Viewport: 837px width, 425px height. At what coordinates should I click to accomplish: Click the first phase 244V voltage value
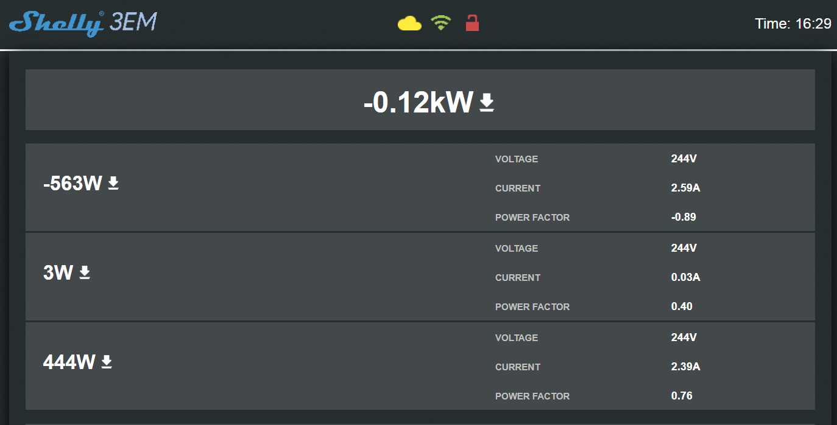pyautogui.click(x=683, y=159)
